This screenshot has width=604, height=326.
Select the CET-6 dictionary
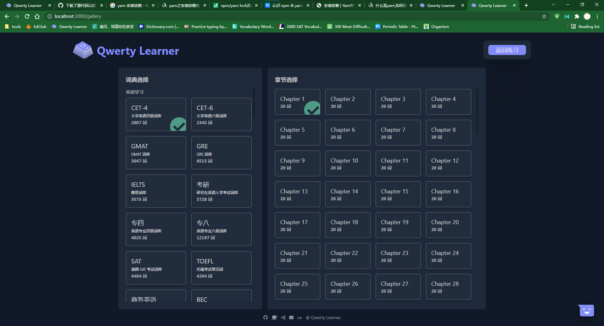(221, 114)
